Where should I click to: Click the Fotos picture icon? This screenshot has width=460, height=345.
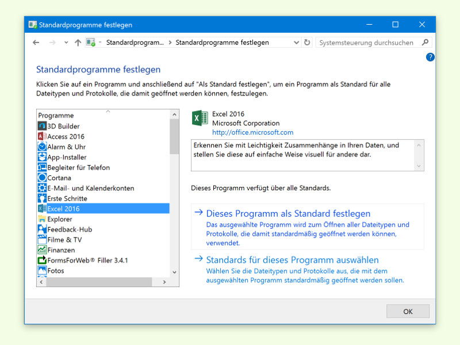[42, 270]
